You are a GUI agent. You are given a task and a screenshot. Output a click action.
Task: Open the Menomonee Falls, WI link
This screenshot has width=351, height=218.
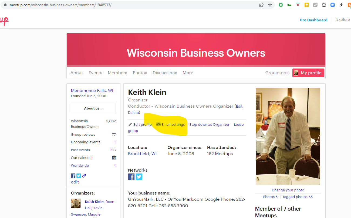click(92, 91)
